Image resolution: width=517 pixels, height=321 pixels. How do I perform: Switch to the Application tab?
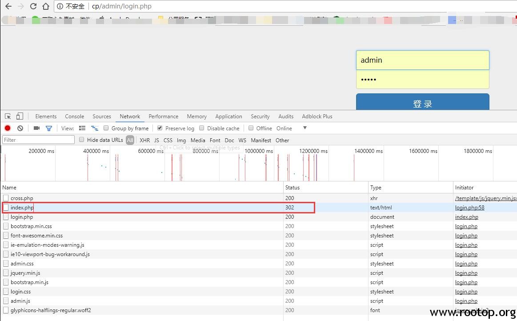click(x=228, y=116)
